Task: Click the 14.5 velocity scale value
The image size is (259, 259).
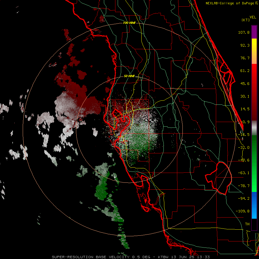Action: 245,109
